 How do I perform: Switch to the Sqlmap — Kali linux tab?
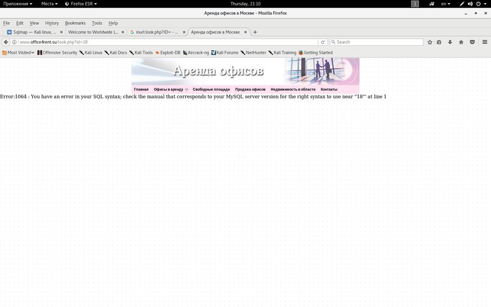[33, 32]
